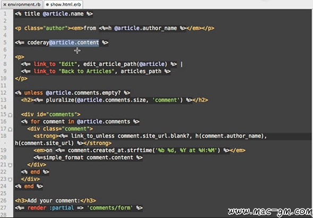313x218 pixels.
Task: Click link_to_unless on line 18
Action: 93,136
